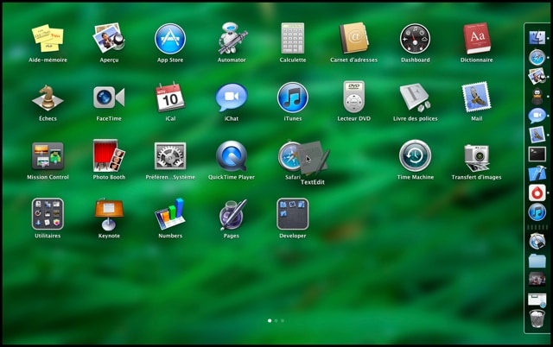Viewport: 553px width, 347px height.
Task: Click the Safari-with-drive icon in the Dock
Action: tap(537, 241)
